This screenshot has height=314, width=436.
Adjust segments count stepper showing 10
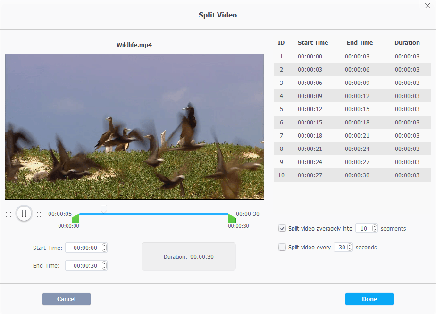coord(375,229)
